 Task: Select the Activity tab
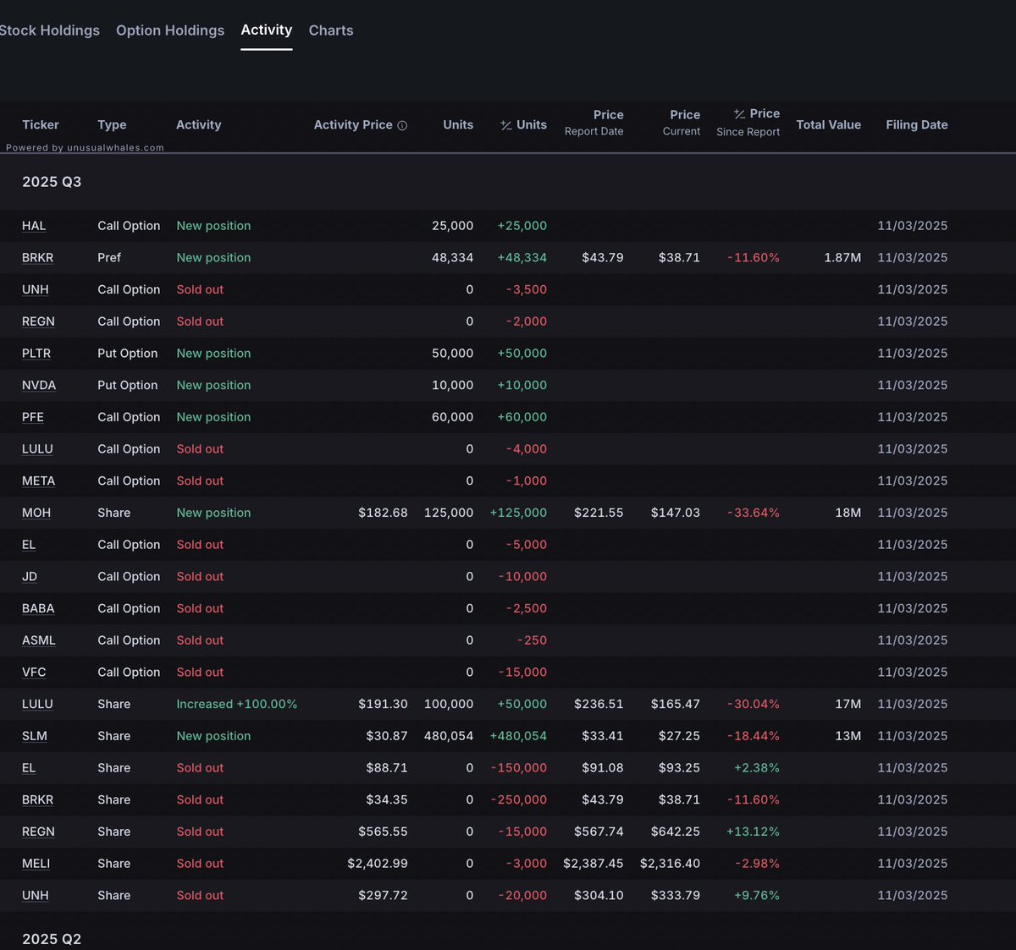(266, 30)
